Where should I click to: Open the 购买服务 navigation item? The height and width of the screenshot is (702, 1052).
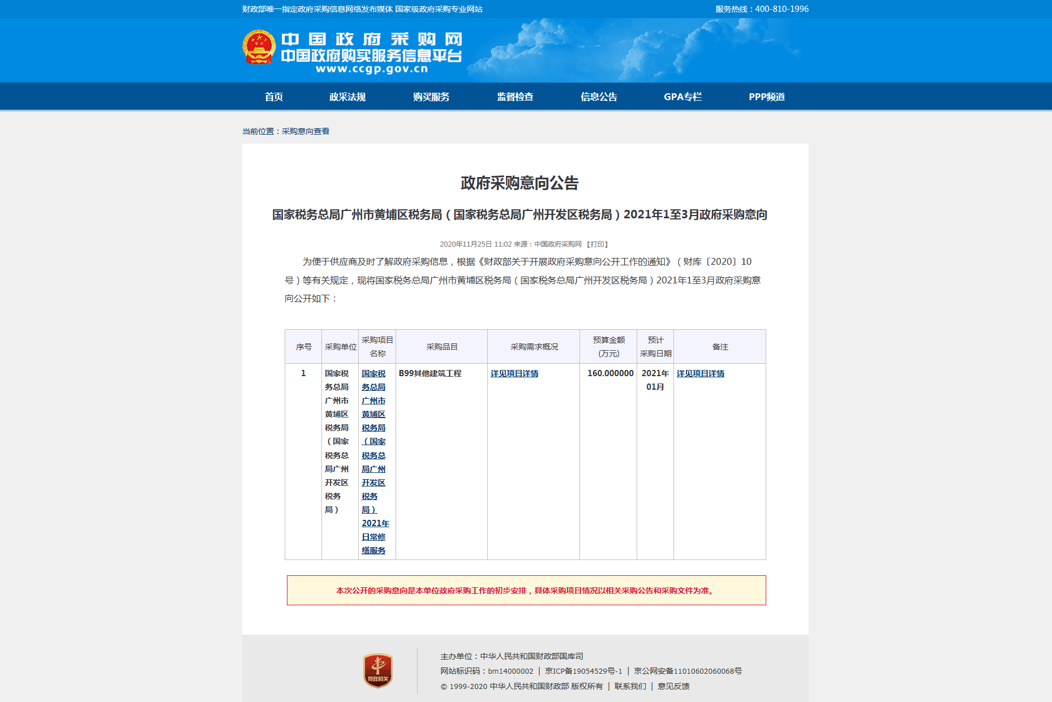(x=431, y=97)
